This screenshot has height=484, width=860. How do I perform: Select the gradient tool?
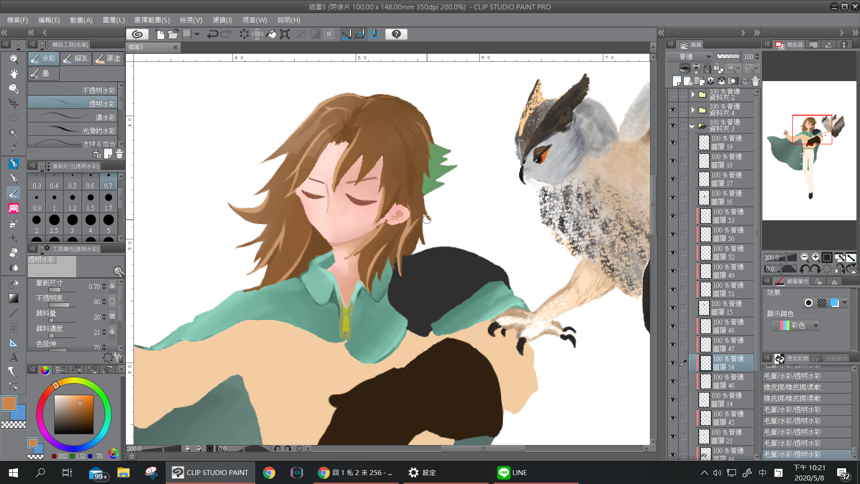(14, 298)
